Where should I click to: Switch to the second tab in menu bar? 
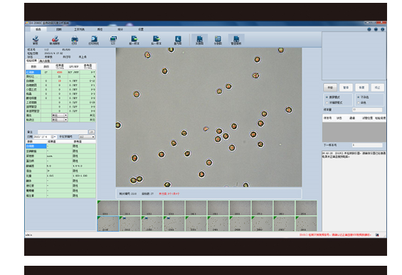point(59,29)
